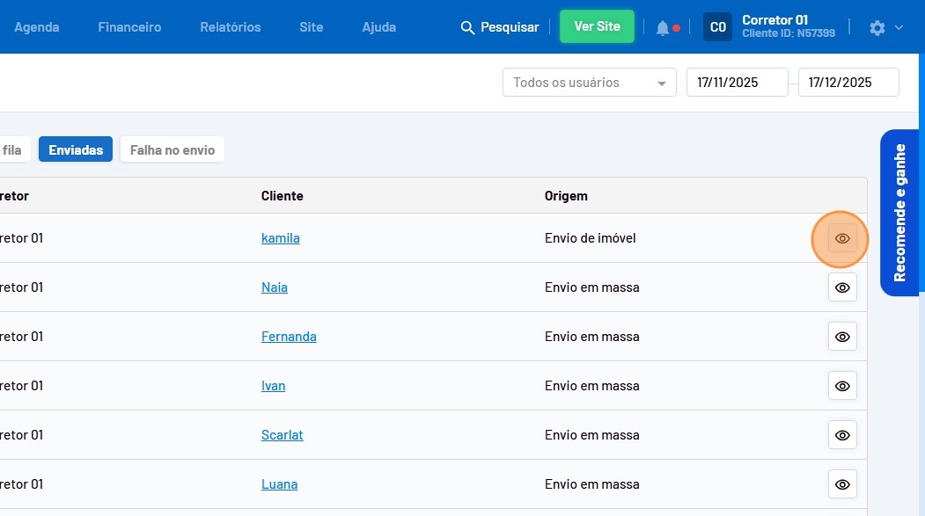This screenshot has height=516, width=925.
Task: Click the CO user avatar
Action: [717, 27]
